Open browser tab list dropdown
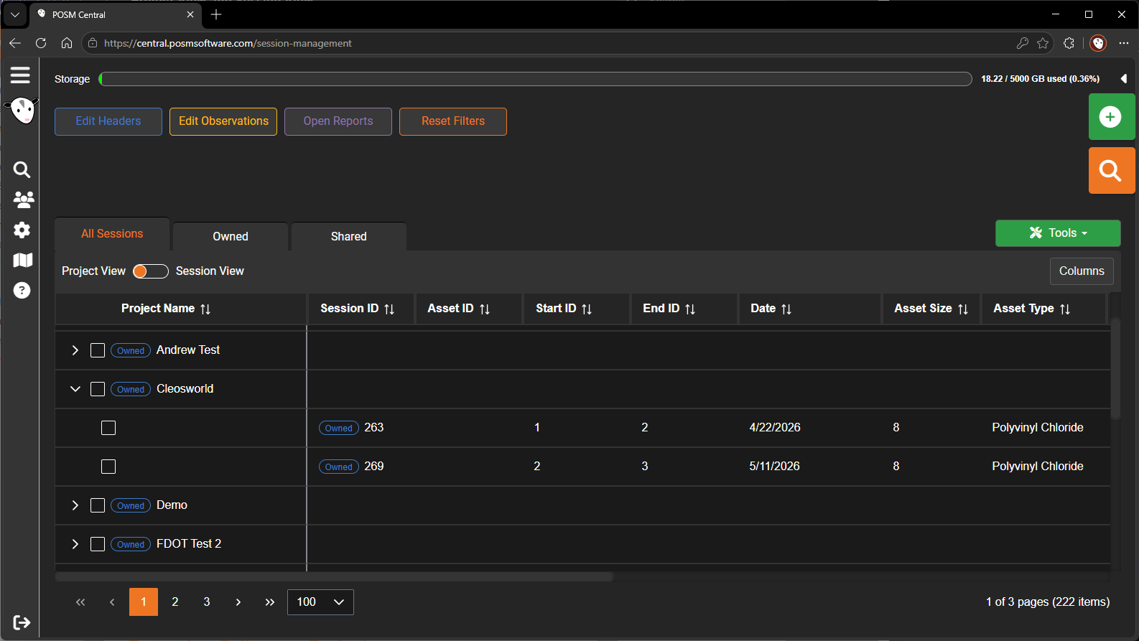This screenshot has height=641, width=1139. tap(14, 14)
